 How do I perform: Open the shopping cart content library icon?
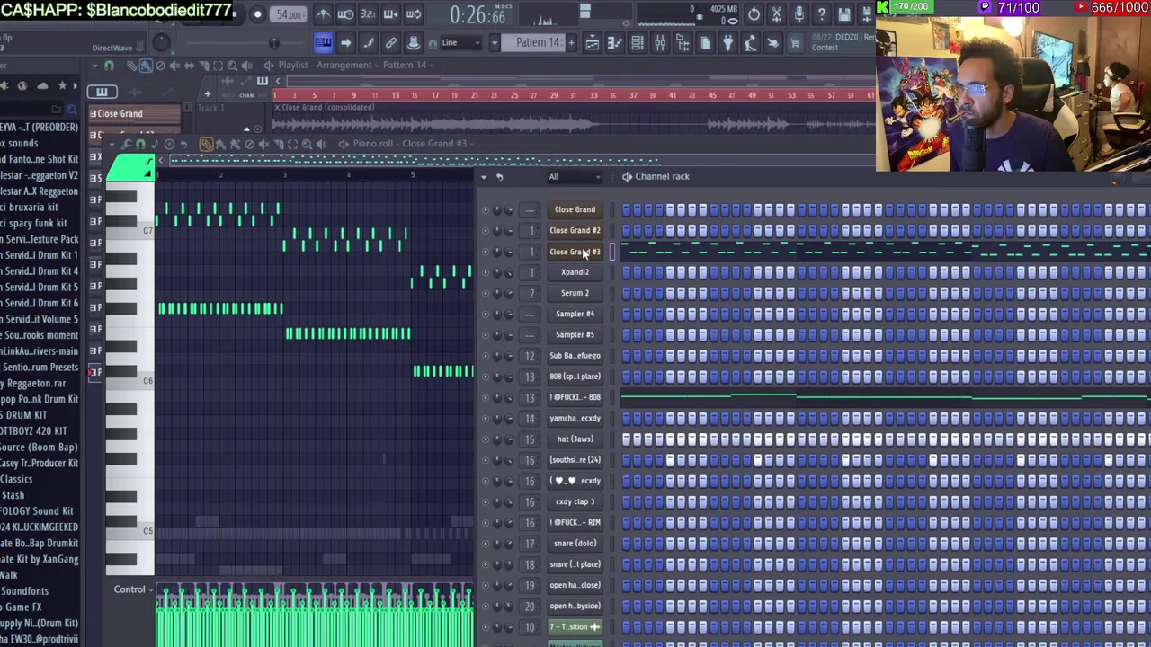point(795,42)
